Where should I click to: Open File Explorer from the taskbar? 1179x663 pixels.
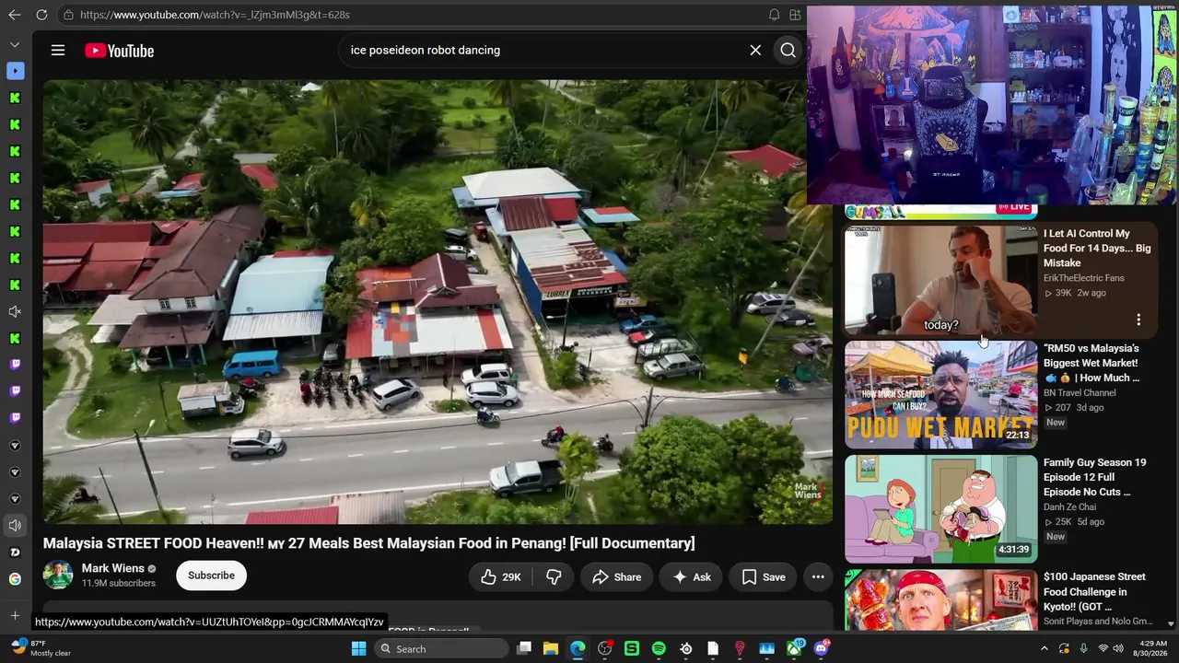point(551,649)
